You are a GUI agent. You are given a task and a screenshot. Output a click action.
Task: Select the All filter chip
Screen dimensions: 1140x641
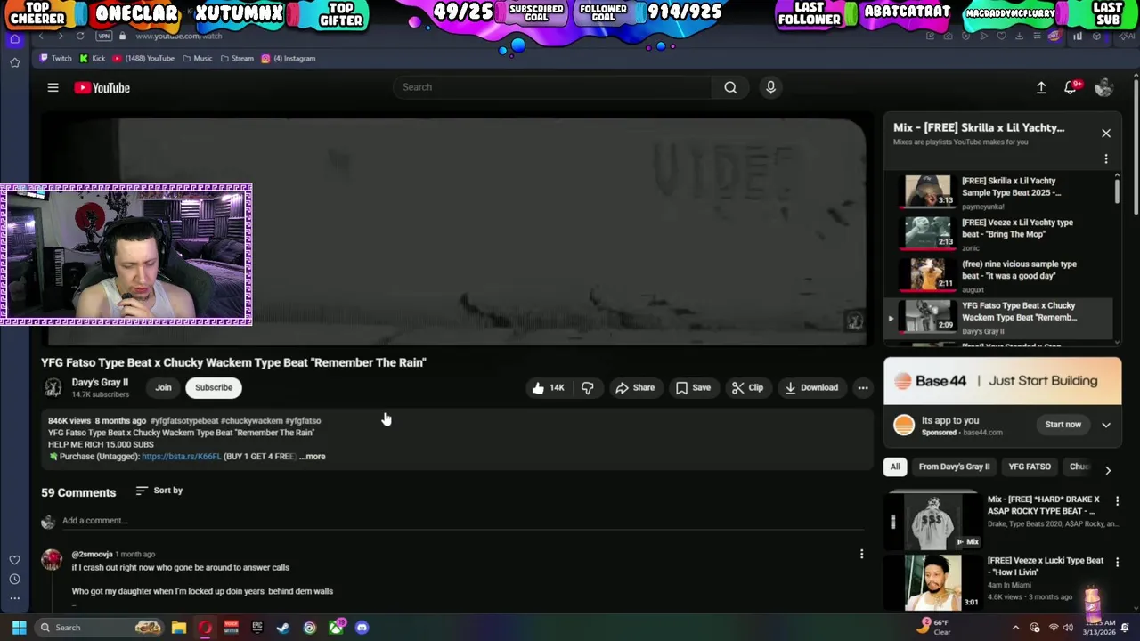click(895, 467)
